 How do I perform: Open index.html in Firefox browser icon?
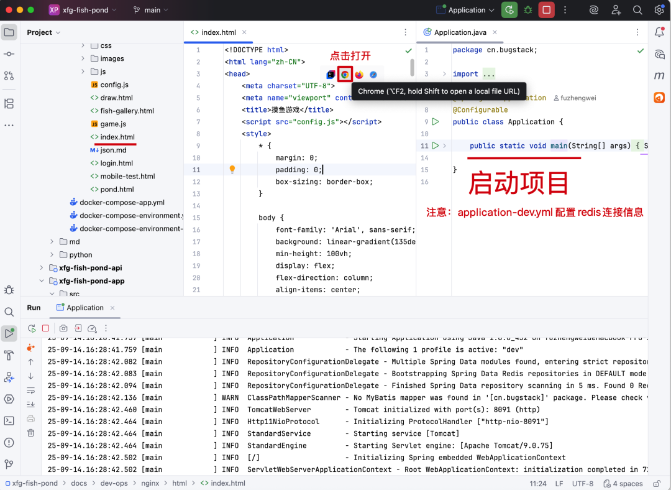(359, 75)
